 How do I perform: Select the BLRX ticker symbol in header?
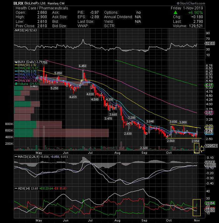(18, 3)
